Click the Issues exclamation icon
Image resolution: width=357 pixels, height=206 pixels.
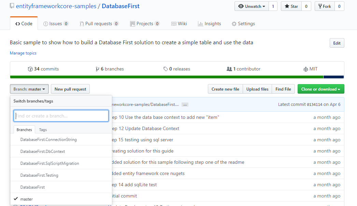pyautogui.click(x=45, y=24)
